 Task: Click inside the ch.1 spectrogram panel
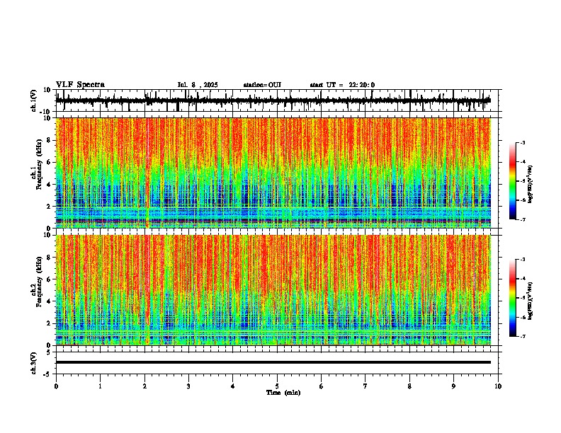[273, 173]
